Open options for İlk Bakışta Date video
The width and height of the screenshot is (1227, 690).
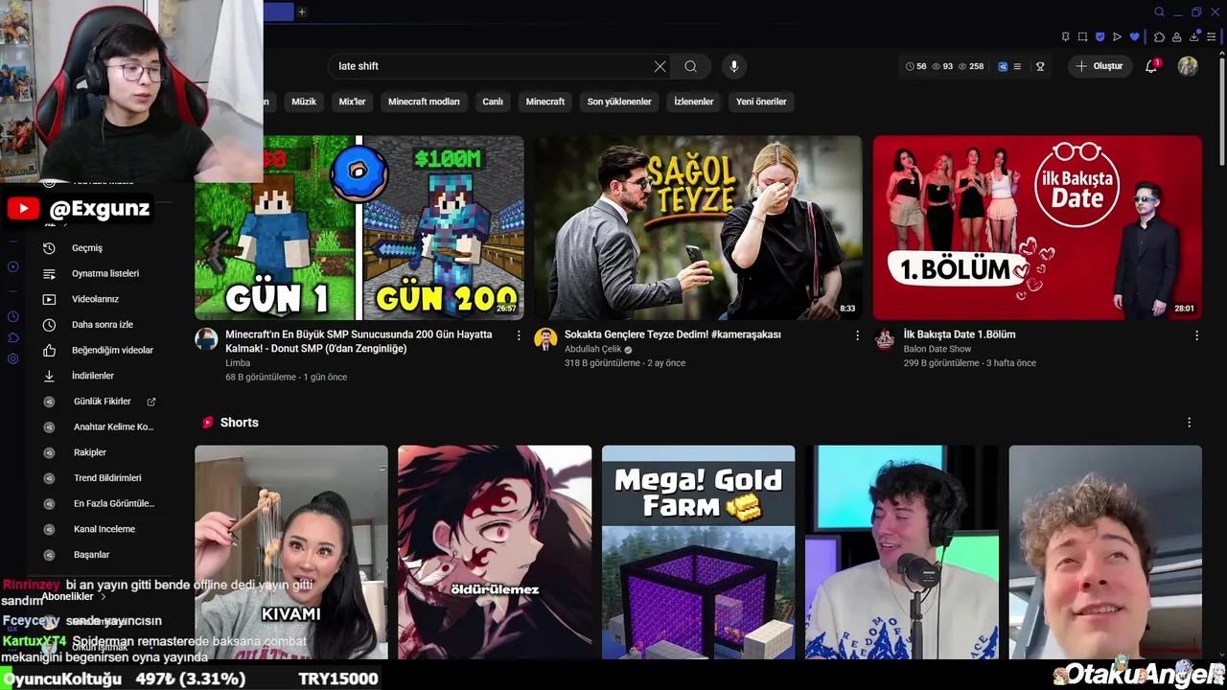(x=1196, y=335)
